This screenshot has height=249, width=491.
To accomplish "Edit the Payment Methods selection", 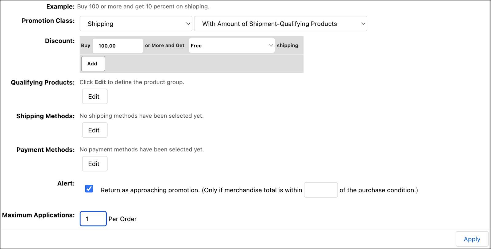I will click(95, 164).
